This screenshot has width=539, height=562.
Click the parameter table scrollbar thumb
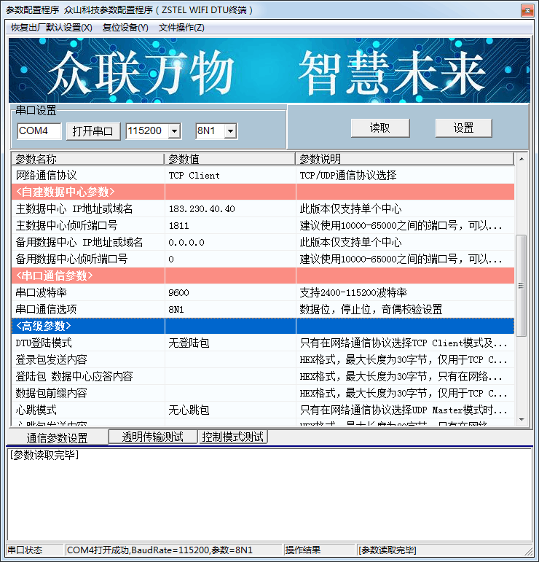[522, 285]
